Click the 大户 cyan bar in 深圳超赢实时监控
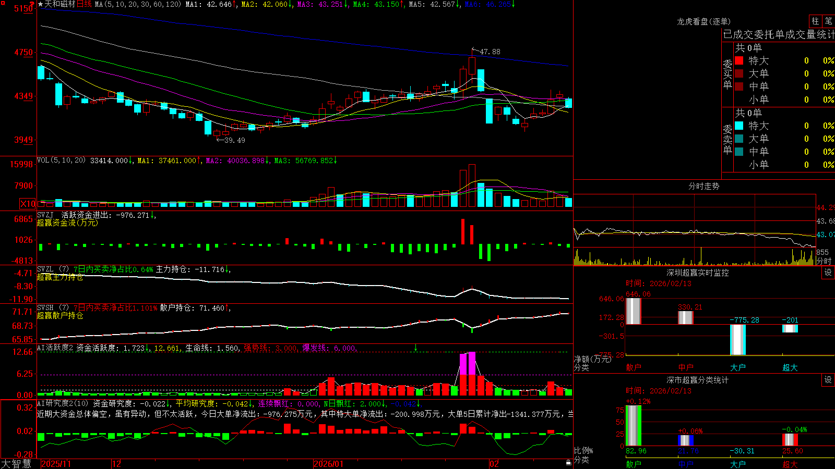835x469 pixels. click(x=738, y=340)
